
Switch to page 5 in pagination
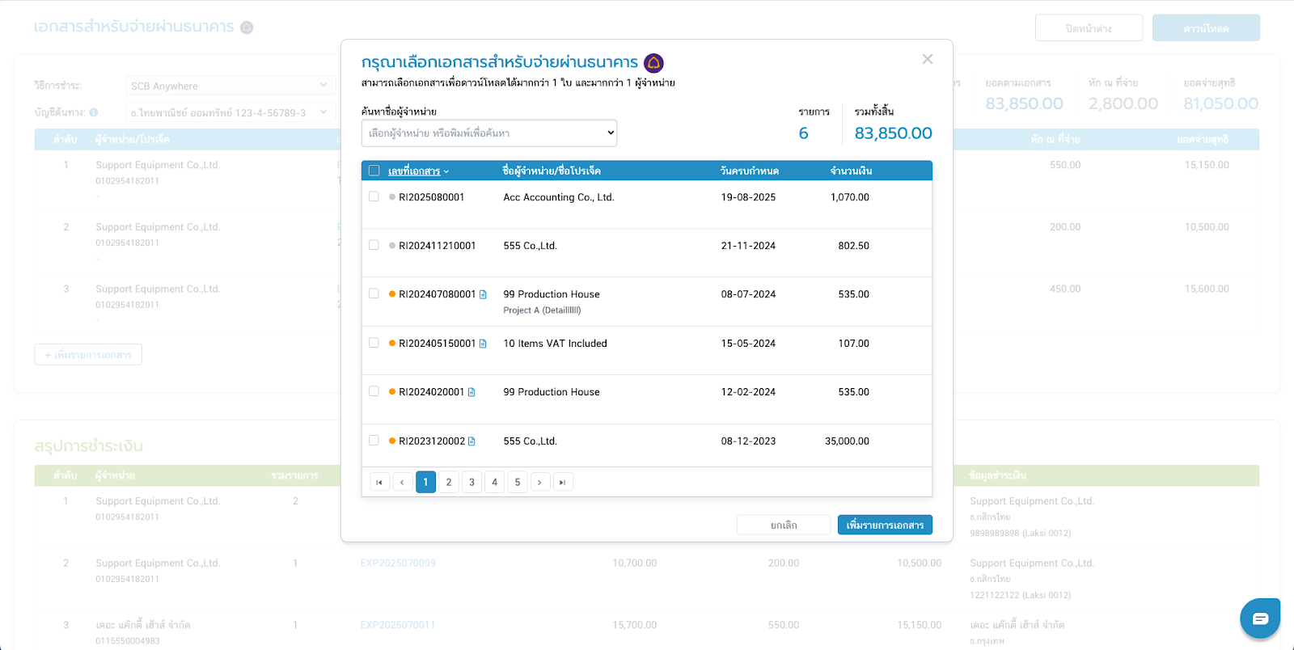click(x=518, y=483)
